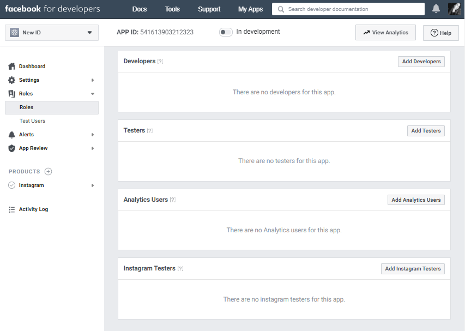Viewport: 465px width, 331px height.
Task: Click the Add Testers button
Action: click(426, 130)
